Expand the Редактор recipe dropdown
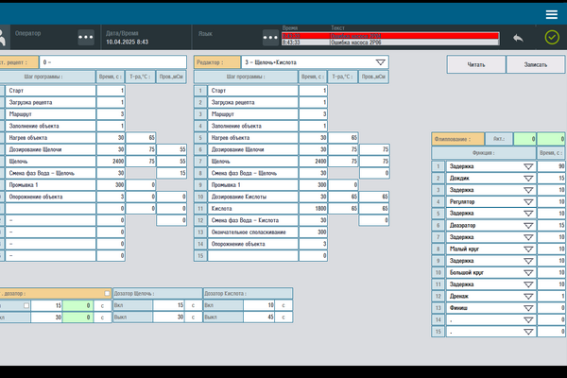The width and height of the screenshot is (567, 378). pyautogui.click(x=380, y=61)
